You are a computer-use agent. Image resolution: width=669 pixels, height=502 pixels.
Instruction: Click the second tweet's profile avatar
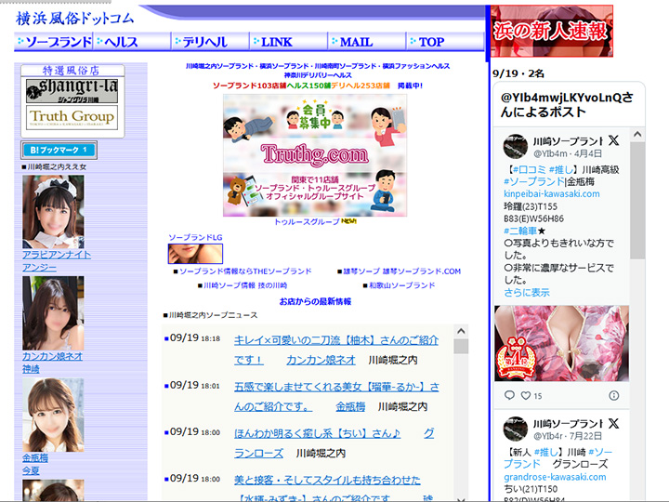[x=516, y=429]
